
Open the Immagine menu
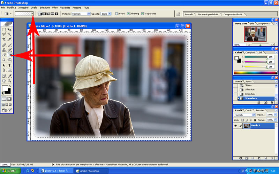[x=23, y=8]
